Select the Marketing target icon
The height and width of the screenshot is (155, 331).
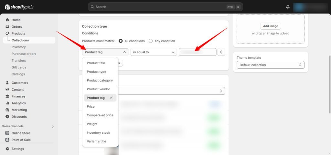(7, 110)
